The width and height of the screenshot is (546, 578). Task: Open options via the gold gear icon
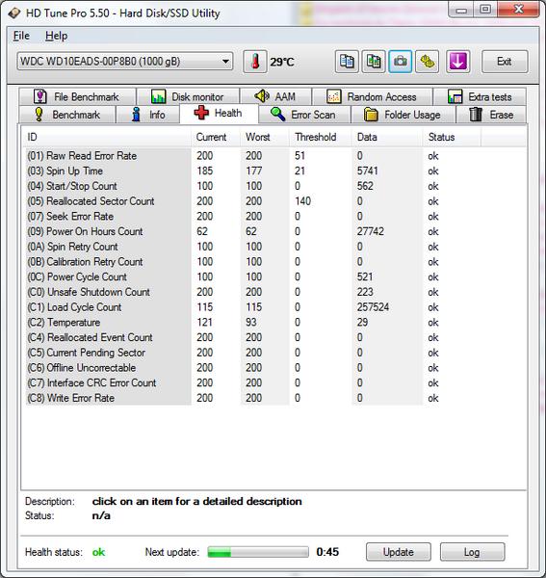pos(428,62)
